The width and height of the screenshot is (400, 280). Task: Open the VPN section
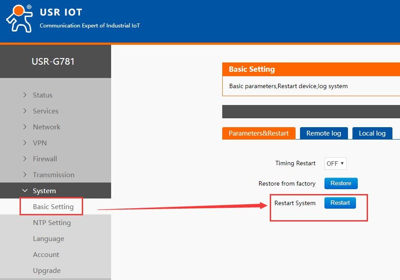40,143
